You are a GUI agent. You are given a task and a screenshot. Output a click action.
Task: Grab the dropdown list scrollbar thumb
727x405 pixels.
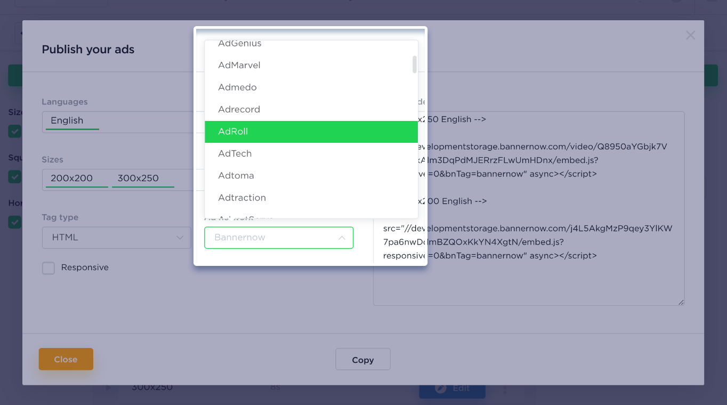tap(415, 64)
